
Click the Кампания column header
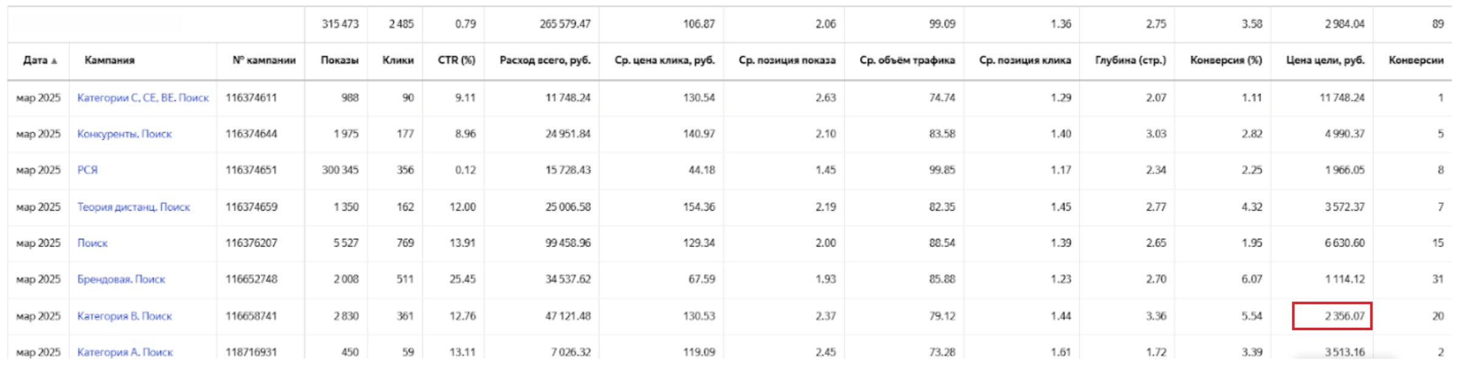[109, 60]
